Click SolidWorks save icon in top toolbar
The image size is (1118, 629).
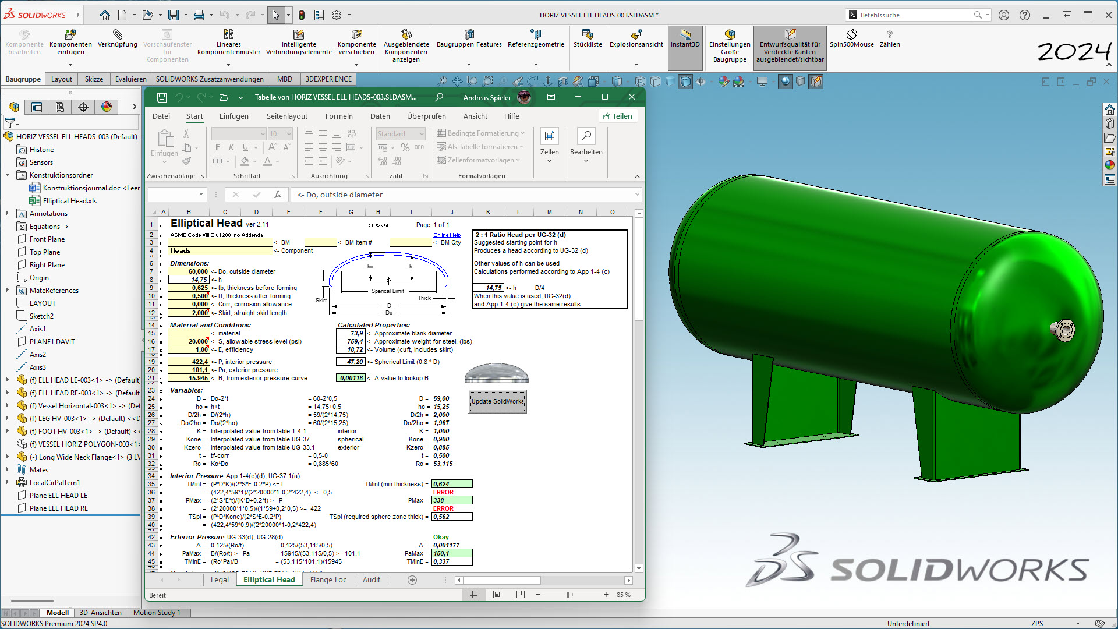pos(174,15)
